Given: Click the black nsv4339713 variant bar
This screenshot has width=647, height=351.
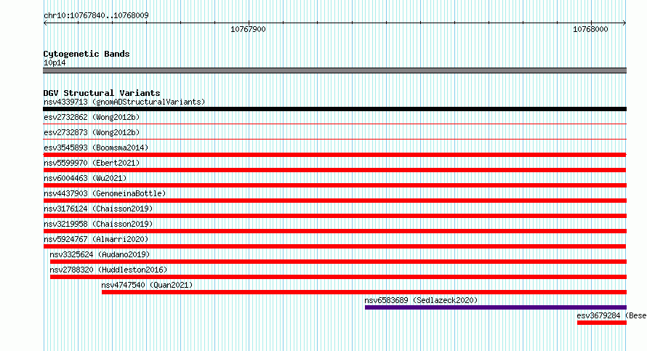Looking at the screenshot, I should (334, 109).
